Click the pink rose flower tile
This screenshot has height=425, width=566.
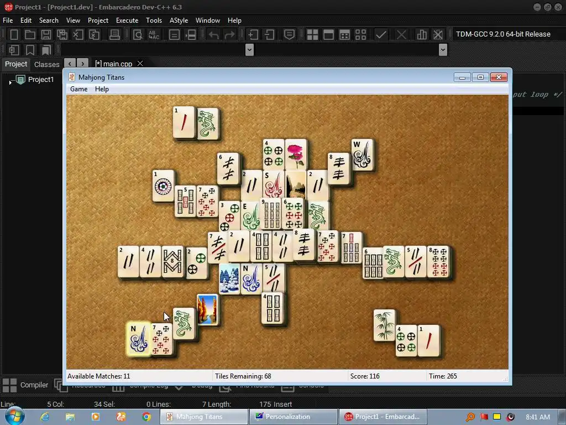(x=296, y=155)
